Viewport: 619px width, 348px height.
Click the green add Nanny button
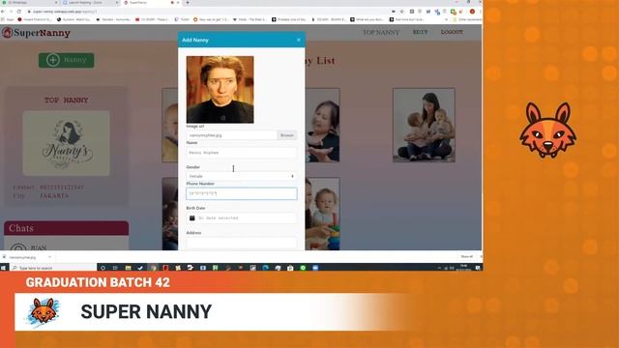(x=67, y=60)
